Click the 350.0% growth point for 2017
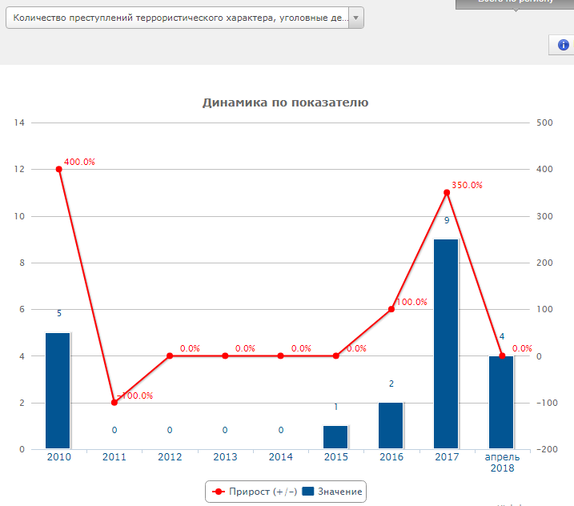This screenshot has width=574, height=506. tap(447, 192)
